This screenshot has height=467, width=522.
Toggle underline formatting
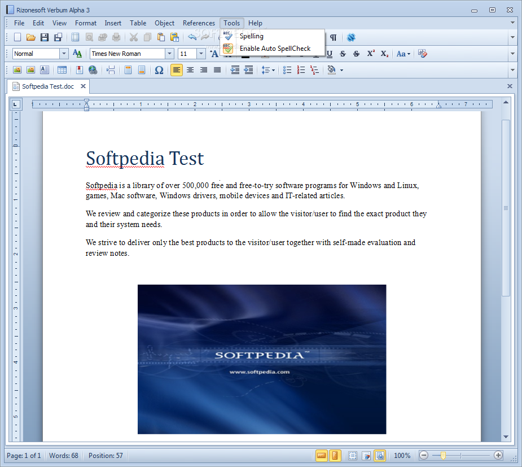[x=329, y=54]
